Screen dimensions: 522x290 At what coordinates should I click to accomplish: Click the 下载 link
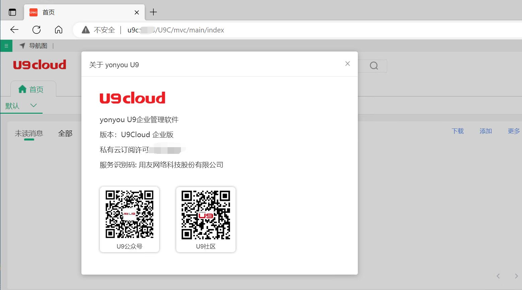(458, 131)
